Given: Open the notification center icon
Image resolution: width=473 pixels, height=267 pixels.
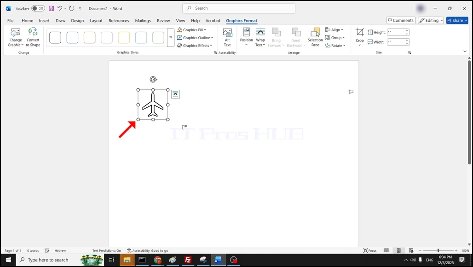Looking at the screenshot, I should click(461, 260).
